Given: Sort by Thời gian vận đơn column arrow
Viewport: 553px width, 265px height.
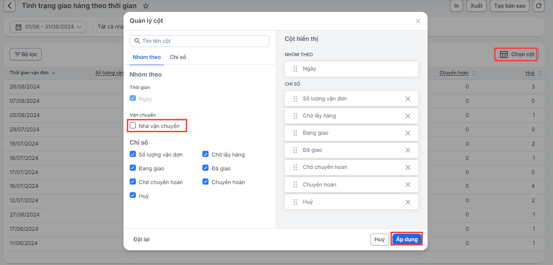Looking at the screenshot, I should (54, 73).
